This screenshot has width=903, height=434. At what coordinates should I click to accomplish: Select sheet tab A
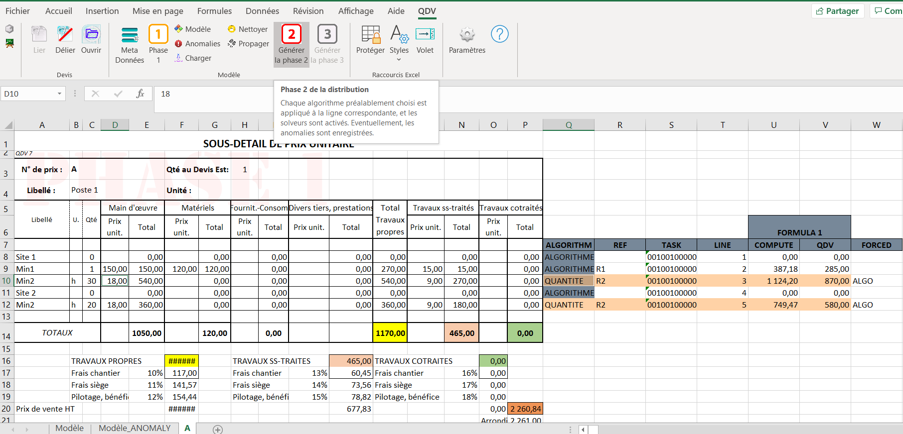click(187, 429)
